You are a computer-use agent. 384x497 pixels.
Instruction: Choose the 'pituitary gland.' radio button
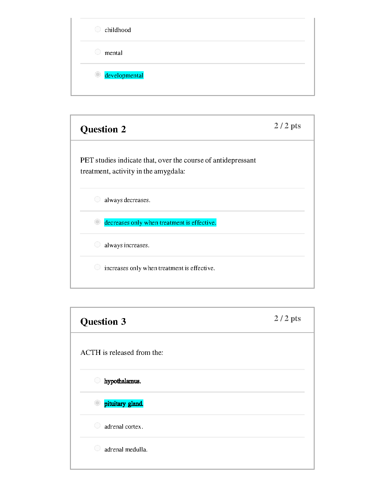click(97, 403)
